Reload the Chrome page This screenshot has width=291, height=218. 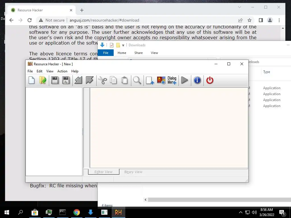coord(30,20)
